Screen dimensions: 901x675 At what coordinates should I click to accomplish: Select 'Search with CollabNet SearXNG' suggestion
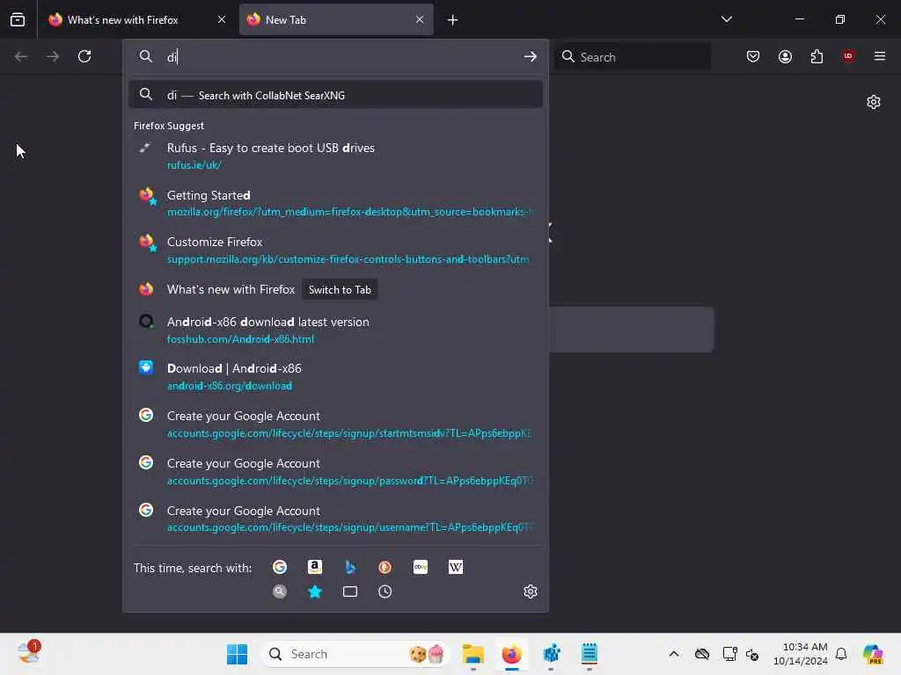point(335,95)
